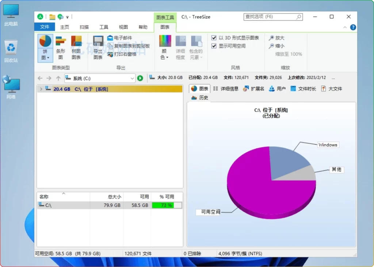Screen dimensions: 374x267
Task: Open the 工具 ribbon tab
Action: tap(104, 27)
